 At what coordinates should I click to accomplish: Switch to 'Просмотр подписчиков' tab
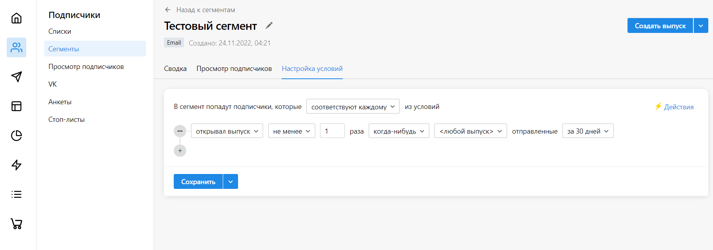click(x=234, y=69)
